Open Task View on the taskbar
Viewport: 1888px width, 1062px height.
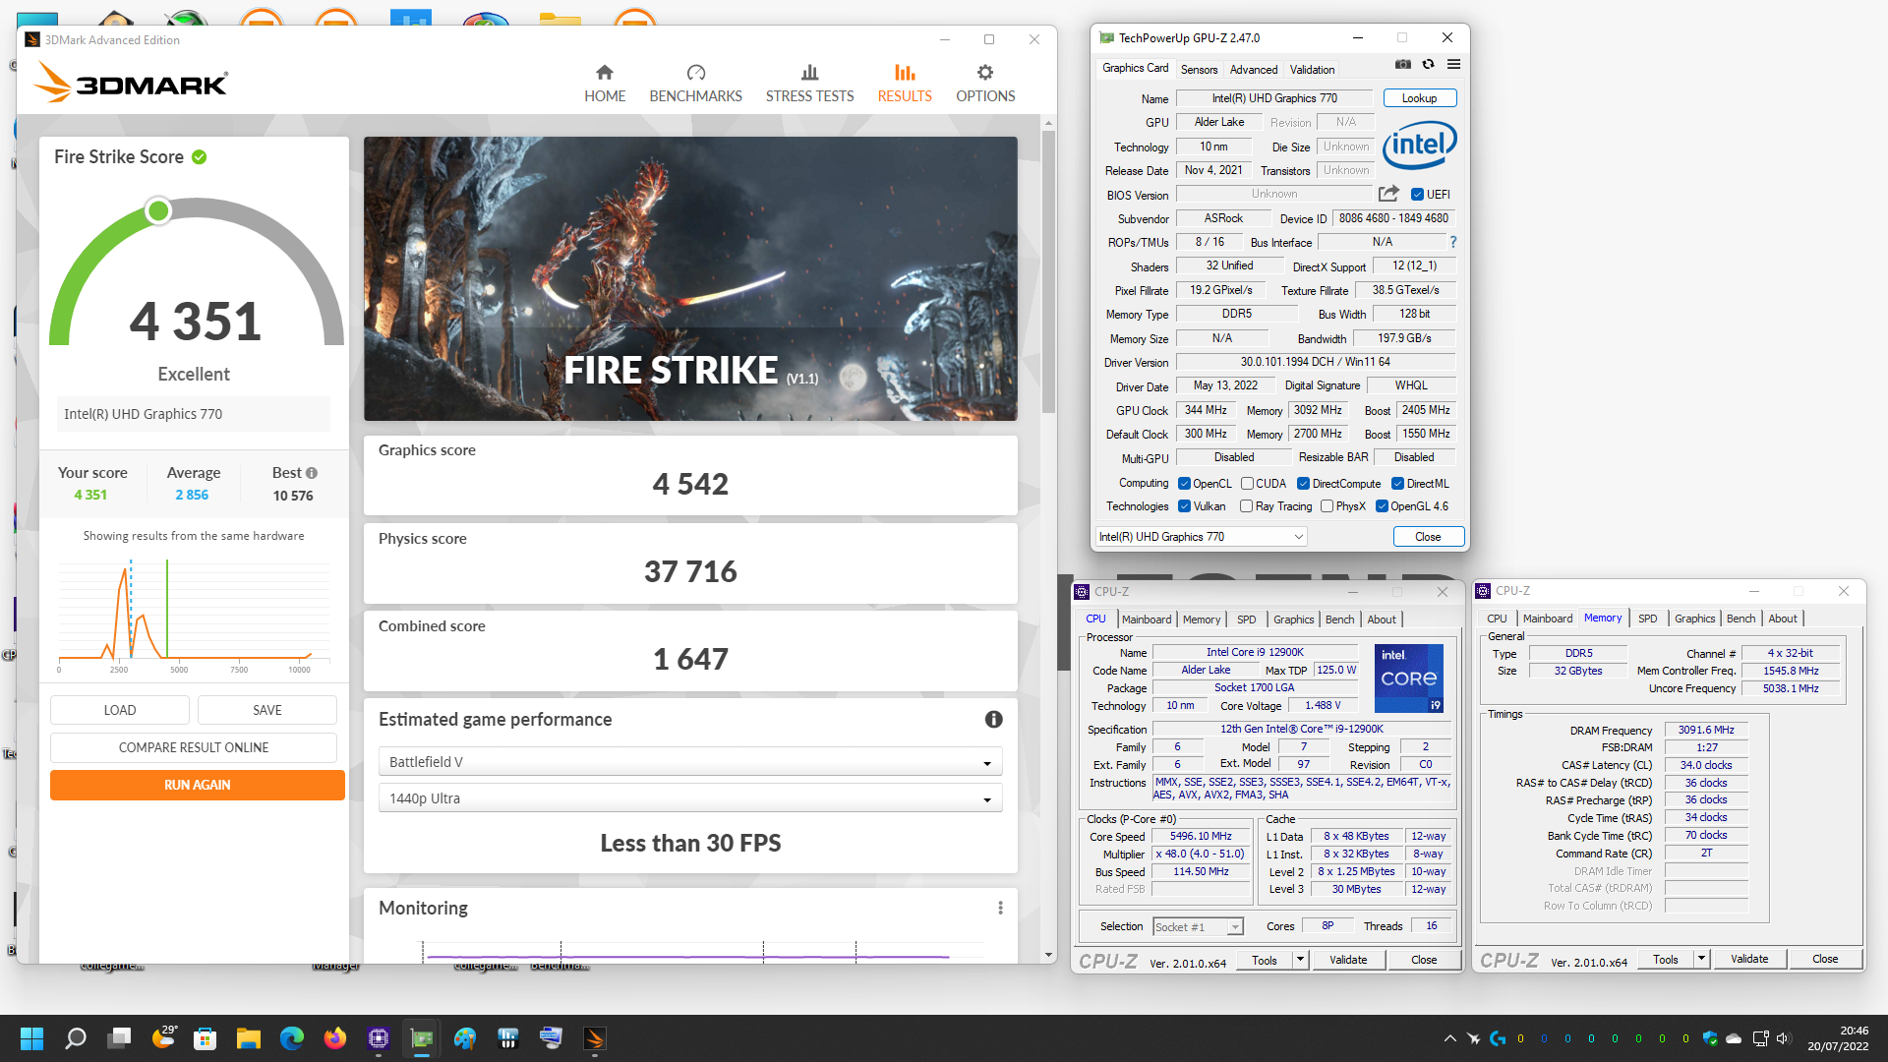pos(120,1038)
